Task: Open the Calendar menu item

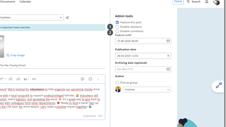Action: click(x=25, y=2)
